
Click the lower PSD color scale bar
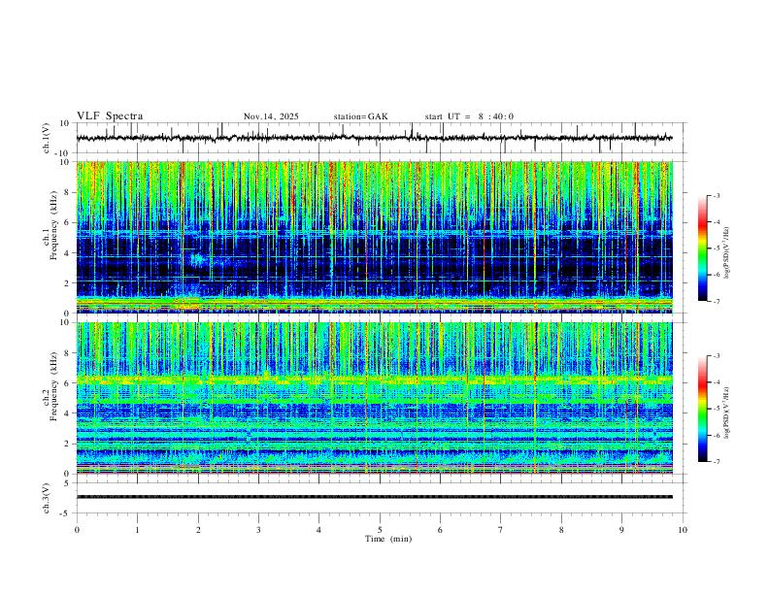coord(703,409)
